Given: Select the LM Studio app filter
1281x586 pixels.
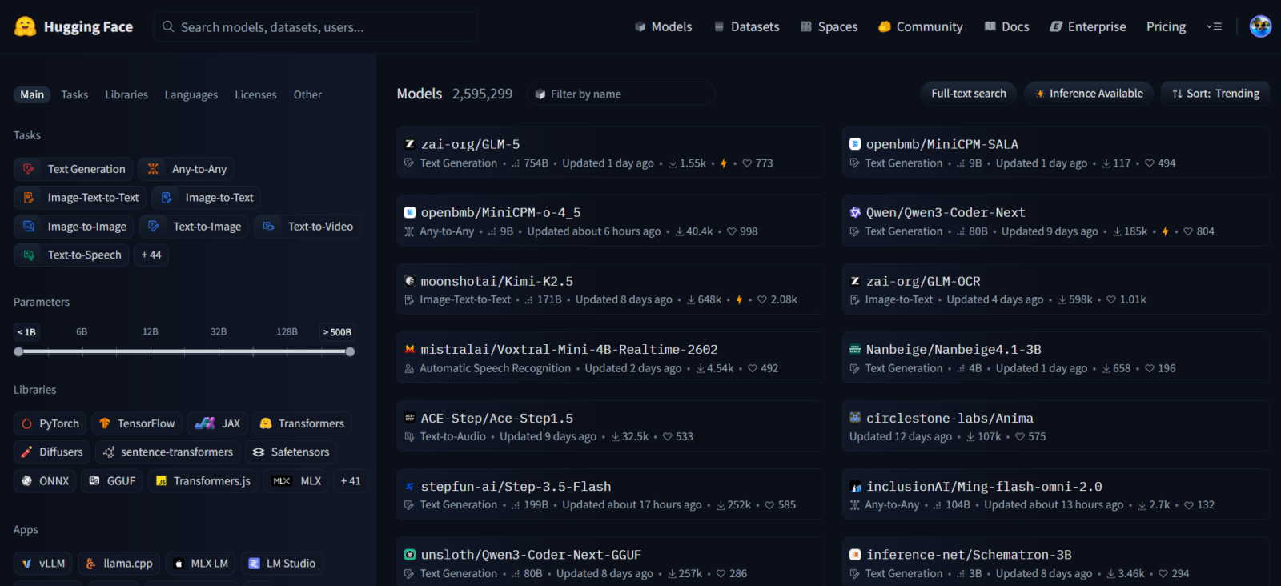Looking at the screenshot, I should pyautogui.click(x=282, y=564).
